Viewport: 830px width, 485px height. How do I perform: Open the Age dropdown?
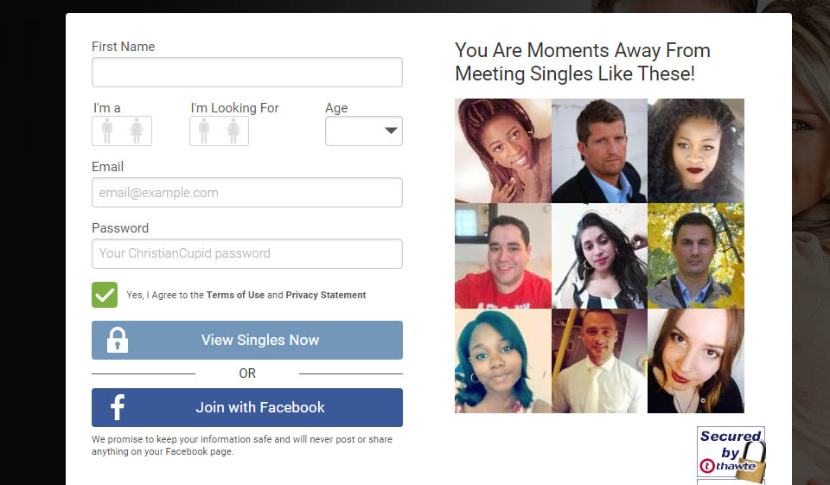click(x=364, y=131)
